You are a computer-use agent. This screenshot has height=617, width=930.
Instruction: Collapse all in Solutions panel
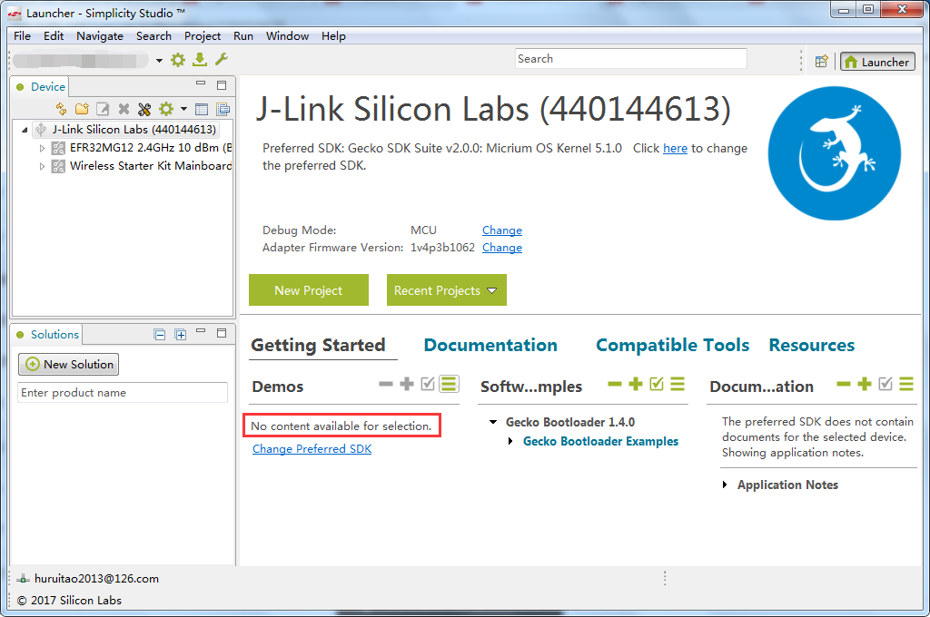[x=160, y=335]
